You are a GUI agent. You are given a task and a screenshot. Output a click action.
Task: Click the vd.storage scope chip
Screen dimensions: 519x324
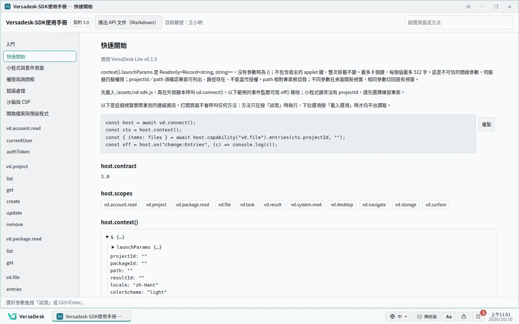405,205
